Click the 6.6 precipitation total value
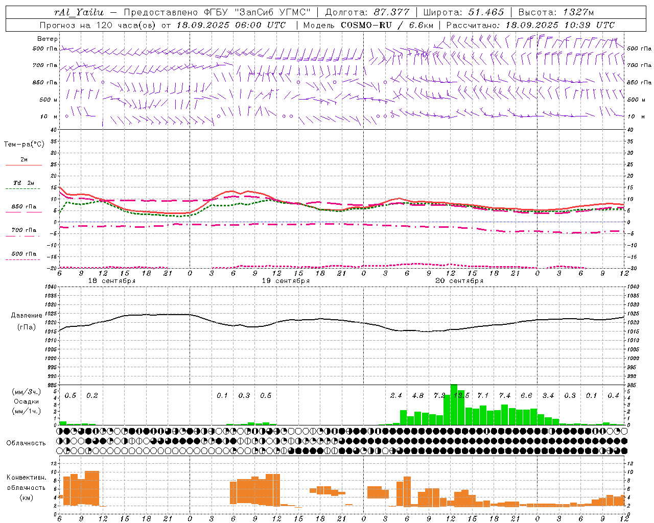 click(526, 396)
